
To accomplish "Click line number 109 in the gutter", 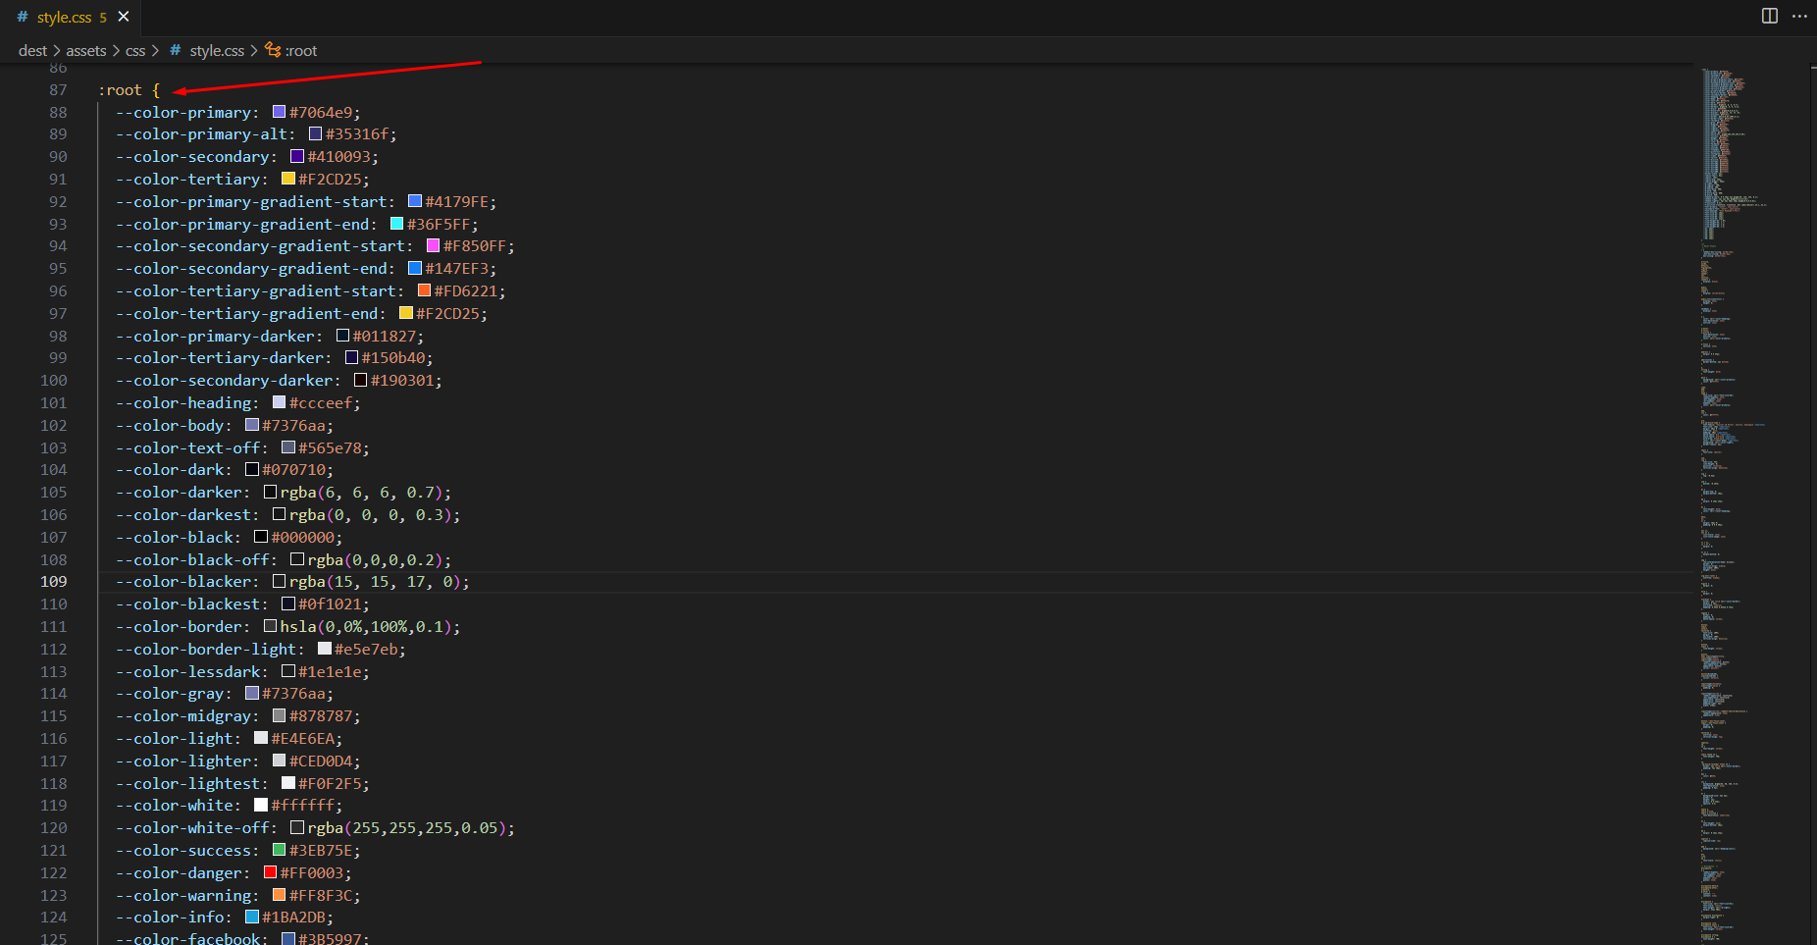I will point(54,581).
